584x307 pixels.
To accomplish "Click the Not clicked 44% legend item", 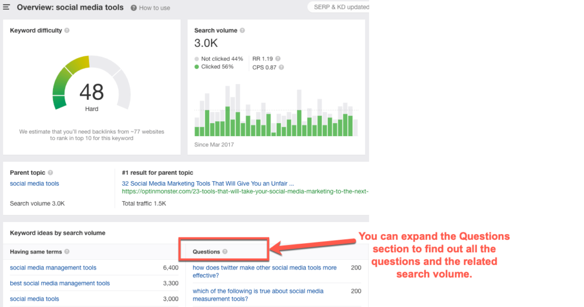I will (x=218, y=59).
